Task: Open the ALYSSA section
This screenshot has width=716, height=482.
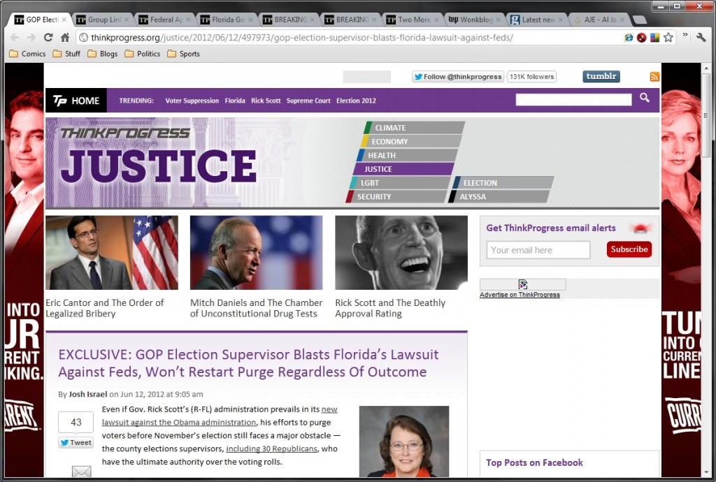Action: (x=499, y=196)
